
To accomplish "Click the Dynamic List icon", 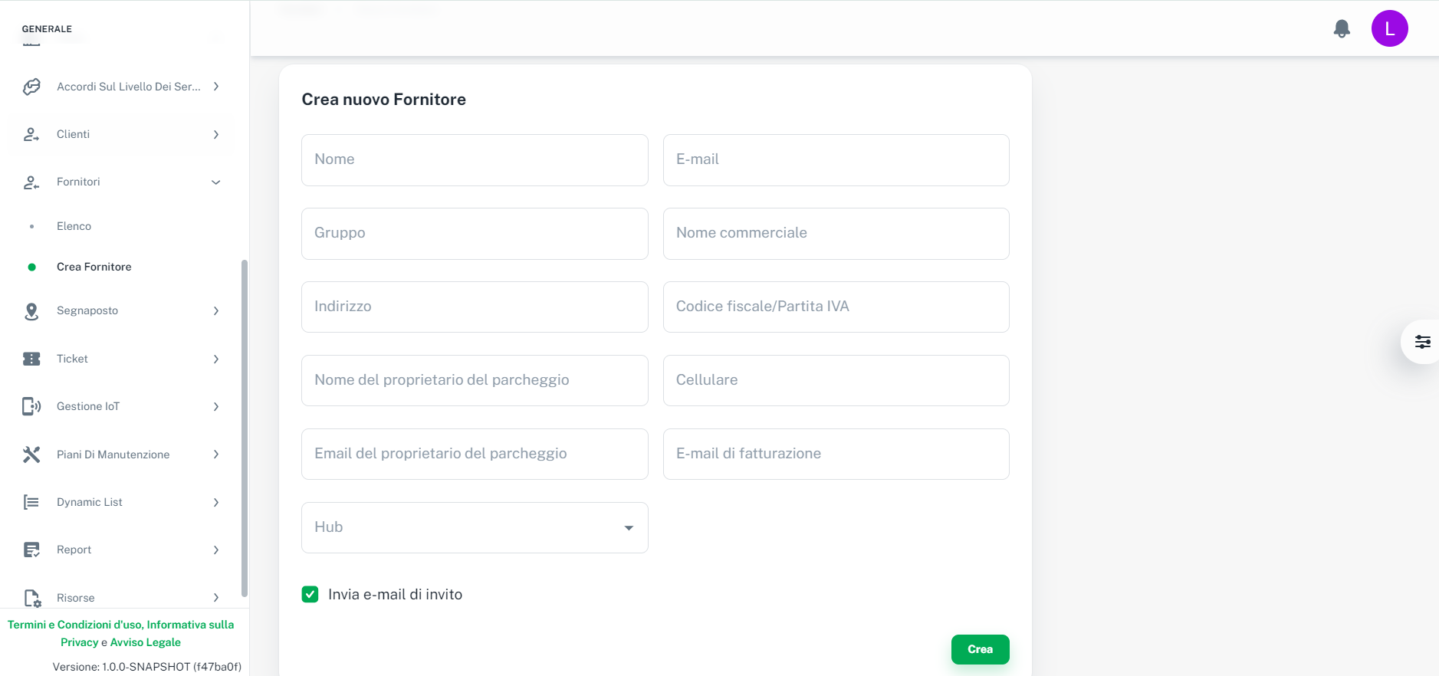I will click(x=31, y=502).
